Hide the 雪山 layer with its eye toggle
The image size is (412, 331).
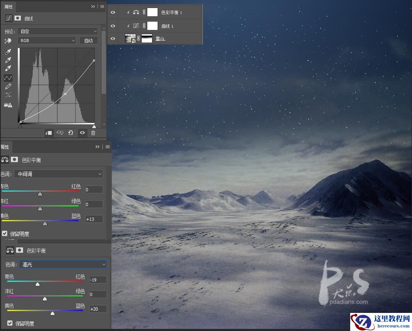click(113, 38)
